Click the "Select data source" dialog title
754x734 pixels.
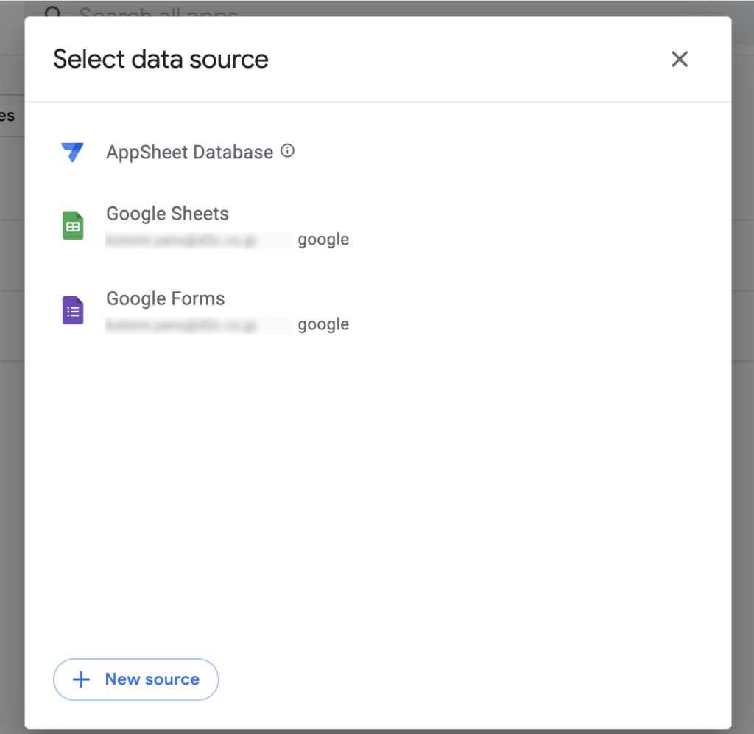(161, 59)
